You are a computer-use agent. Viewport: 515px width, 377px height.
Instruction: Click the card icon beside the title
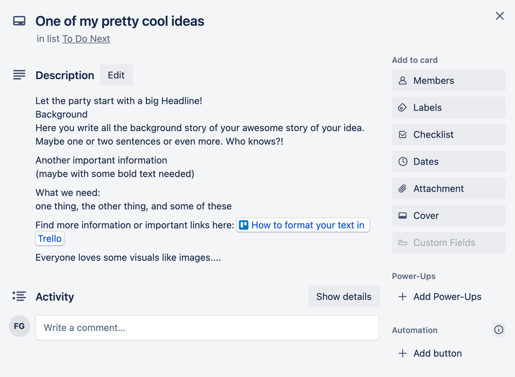point(19,21)
